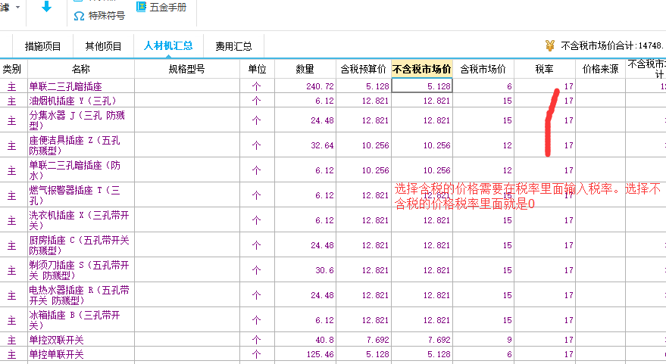This screenshot has height=364, width=666.
Task: Click the 含税预算价 column header
Action: pos(363,69)
